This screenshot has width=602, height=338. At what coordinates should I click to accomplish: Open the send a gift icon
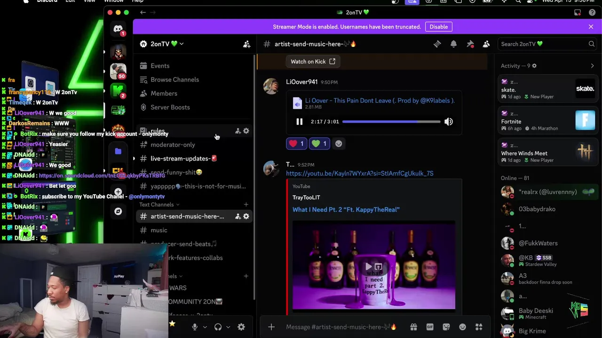[413, 327]
